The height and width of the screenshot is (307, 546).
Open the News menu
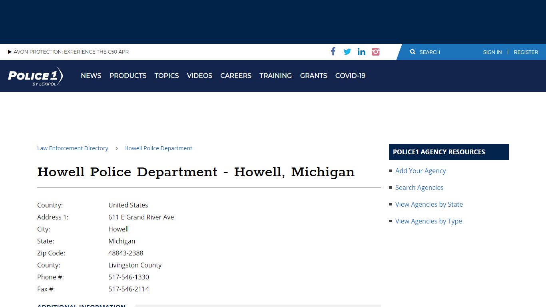point(91,76)
